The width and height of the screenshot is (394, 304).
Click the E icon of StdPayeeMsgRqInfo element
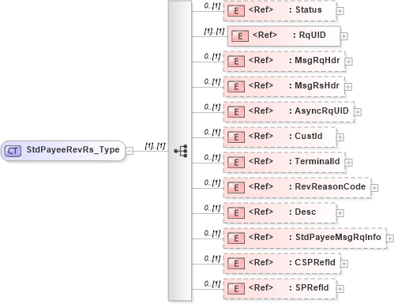[x=236, y=238]
